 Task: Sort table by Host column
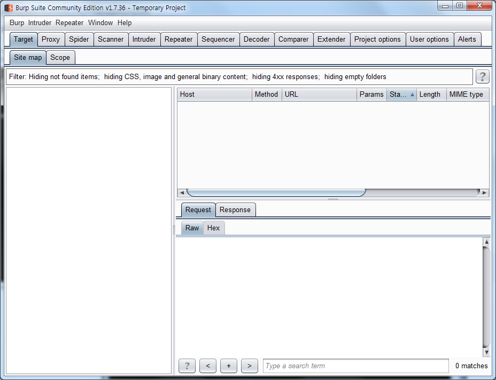[x=214, y=94]
